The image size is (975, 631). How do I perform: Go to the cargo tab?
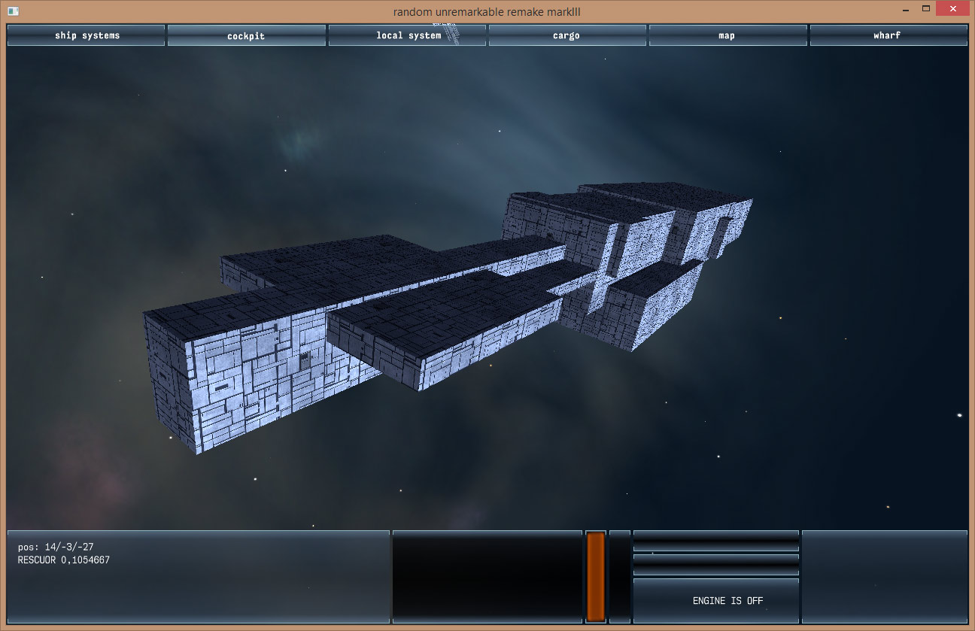(x=566, y=35)
